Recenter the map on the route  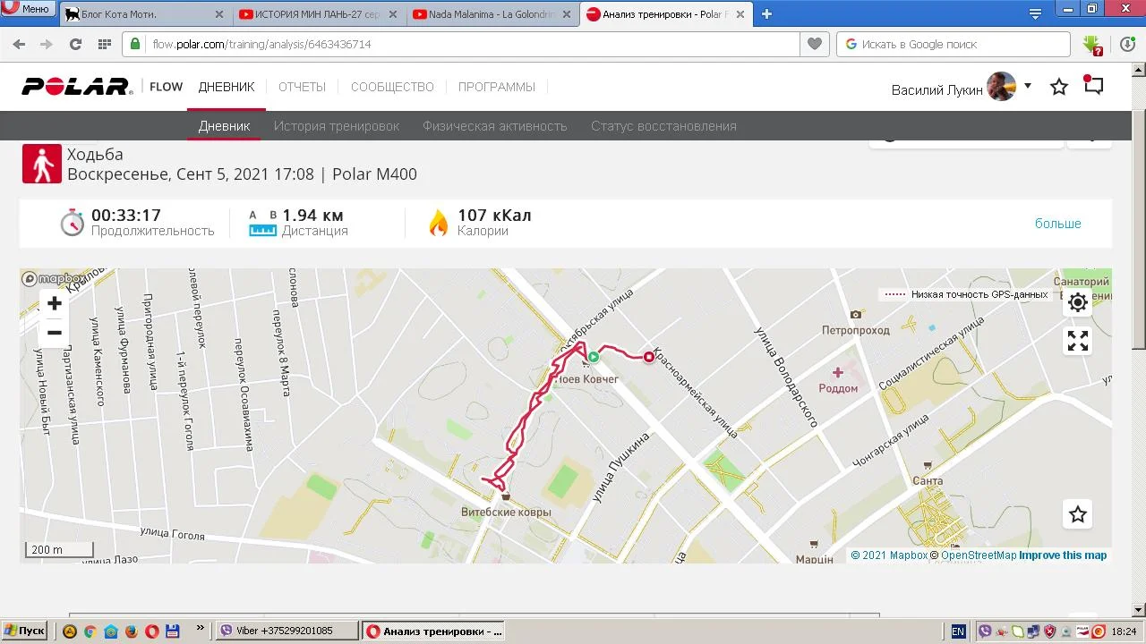coord(1078,302)
